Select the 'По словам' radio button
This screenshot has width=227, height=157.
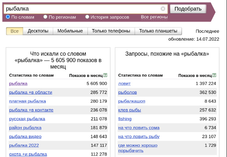[8, 17]
